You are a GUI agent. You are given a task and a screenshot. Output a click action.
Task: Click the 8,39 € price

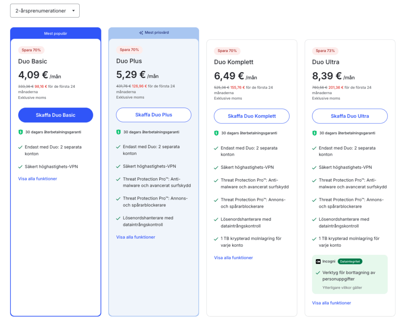[x=327, y=76]
